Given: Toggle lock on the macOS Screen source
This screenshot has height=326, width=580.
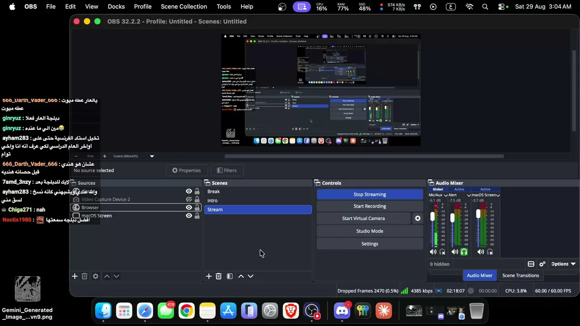Looking at the screenshot, I should tap(197, 216).
